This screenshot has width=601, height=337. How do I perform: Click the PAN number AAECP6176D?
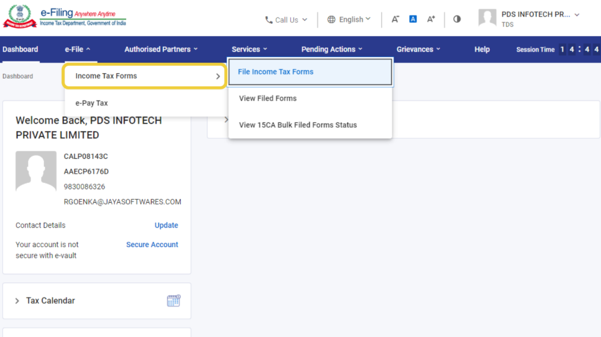[x=86, y=171]
